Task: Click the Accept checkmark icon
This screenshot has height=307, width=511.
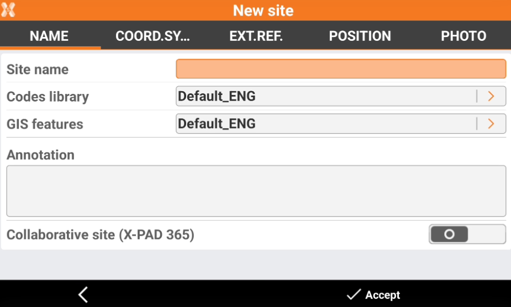Action: point(354,295)
